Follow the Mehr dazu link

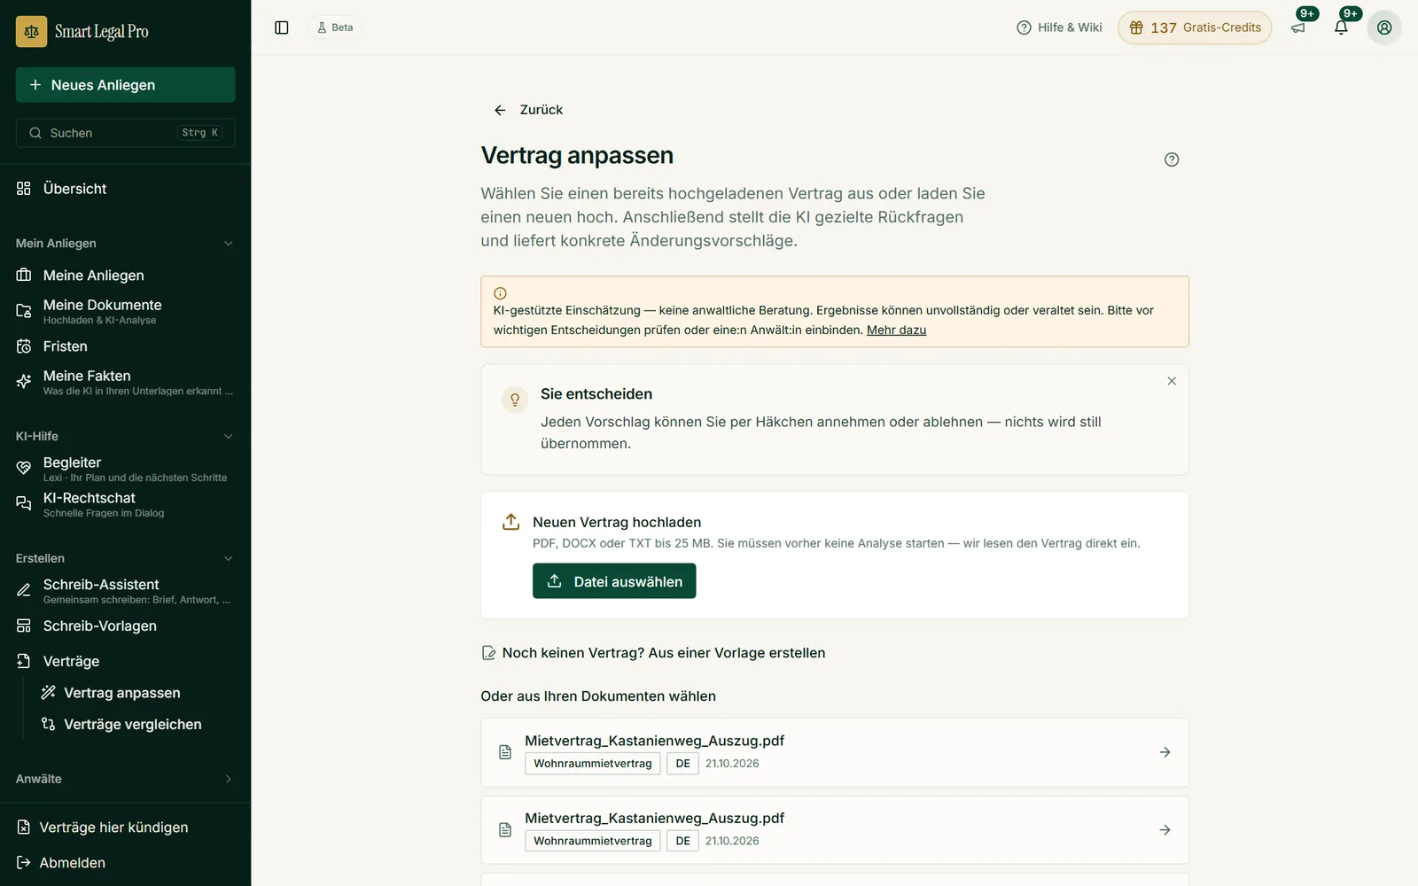coord(896,330)
